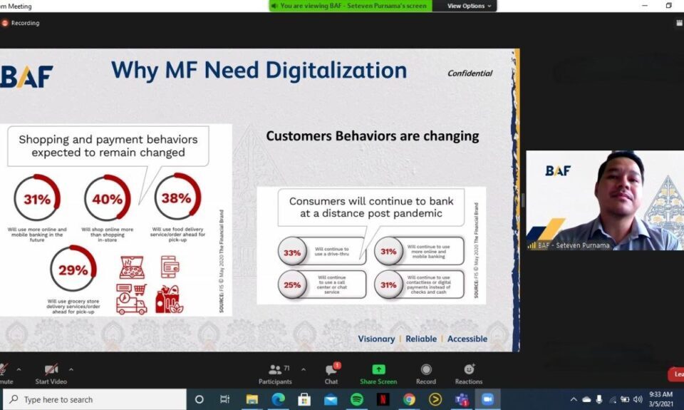The height and width of the screenshot is (410, 684).
Task: Expand the arrow next to Participants
Action: pos(304,369)
